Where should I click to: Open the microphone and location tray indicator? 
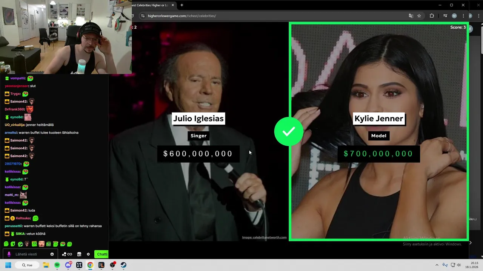pyautogui.click(x=445, y=265)
